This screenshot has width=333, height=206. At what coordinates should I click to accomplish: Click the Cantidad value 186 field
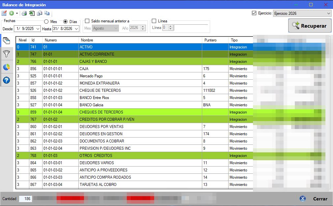(x=25, y=199)
